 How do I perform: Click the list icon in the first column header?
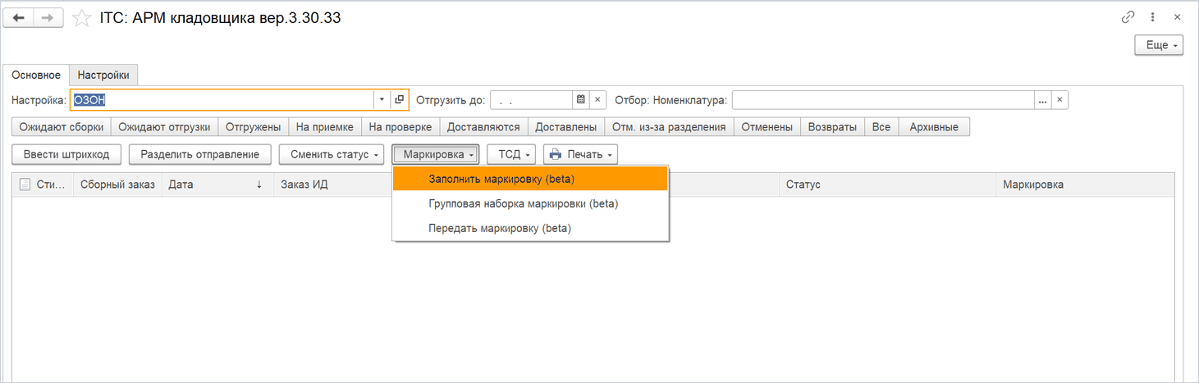point(25,185)
